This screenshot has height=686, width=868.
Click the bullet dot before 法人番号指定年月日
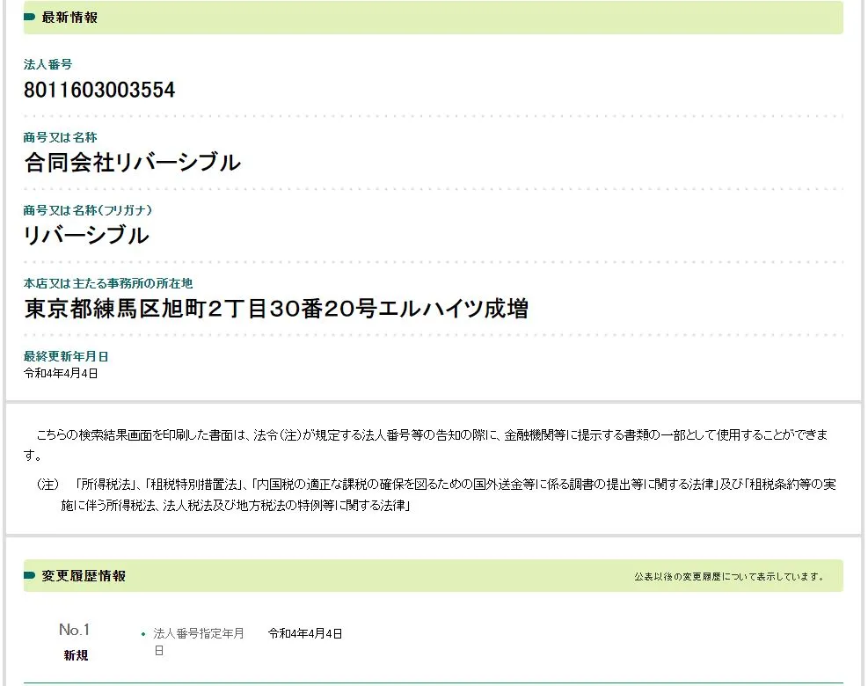pos(143,634)
